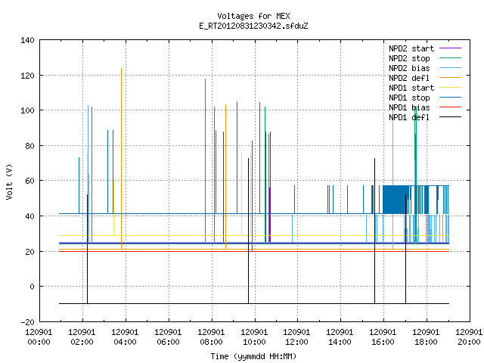Click the 12:00 x-axis time label
The height and width of the screenshot is (363, 484).
[x=297, y=342]
